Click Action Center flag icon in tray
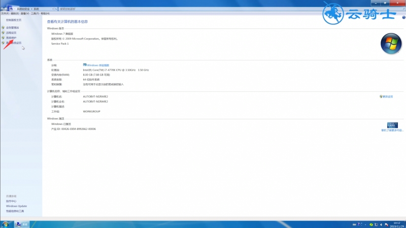Viewport: 406px width, 228px height. (386, 224)
